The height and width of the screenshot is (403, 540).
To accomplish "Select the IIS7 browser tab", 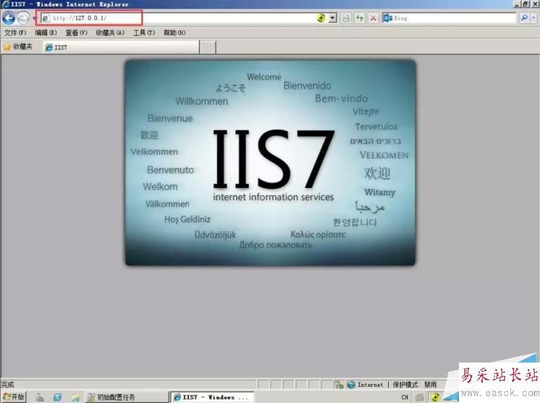I will point(121,47).
